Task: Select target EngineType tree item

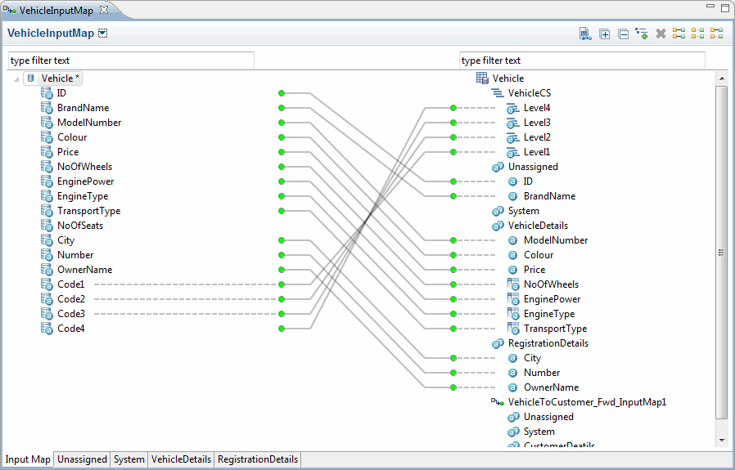Action: [549, 314]
